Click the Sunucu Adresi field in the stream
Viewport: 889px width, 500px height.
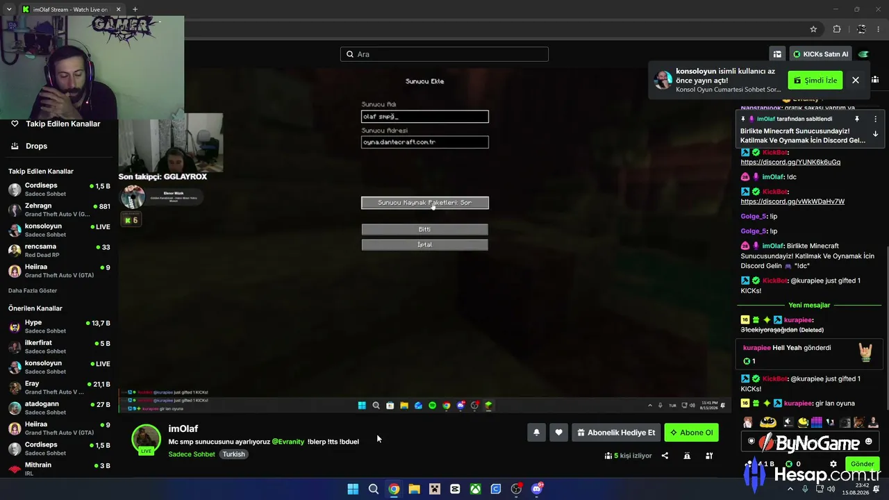point(425,142)
